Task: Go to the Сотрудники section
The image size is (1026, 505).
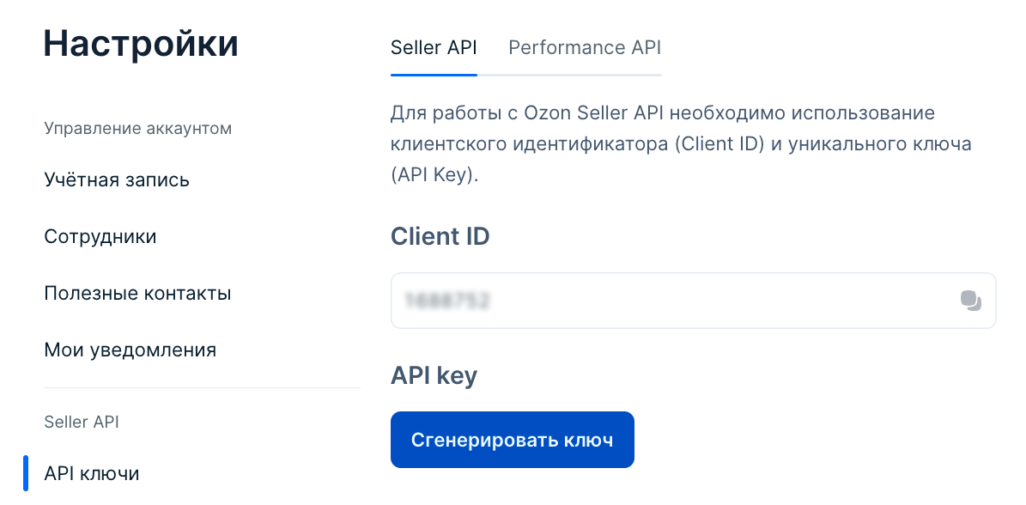Action: (100, 237)
